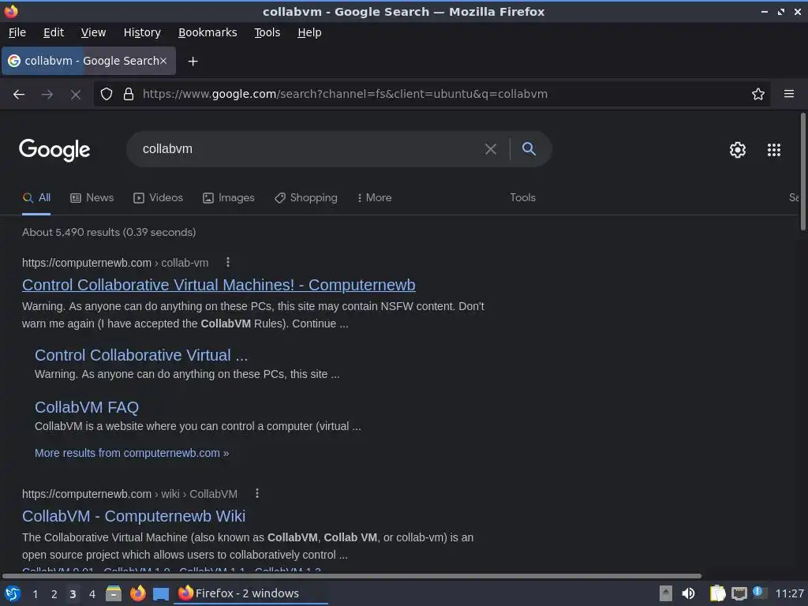The height and width of the screenshot is (606, 808).
Task: Open the Google apps grid
Action: pyautogui.click(x=774, y=149)
